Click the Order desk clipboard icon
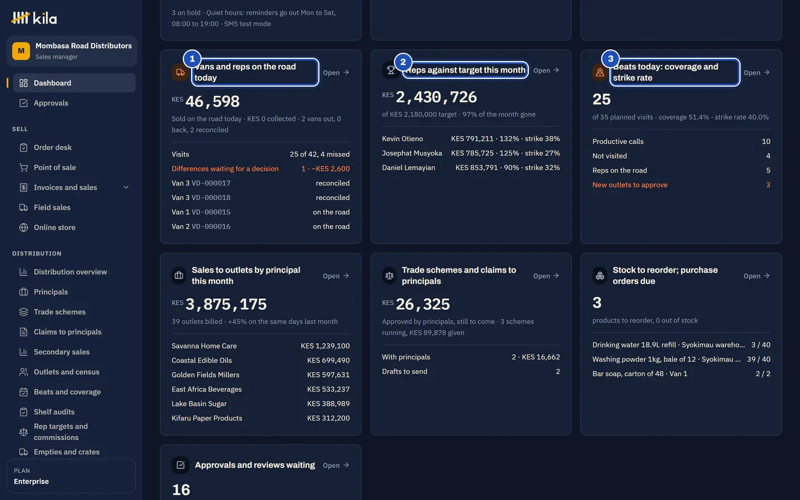The image size is (800, 500). click(x=23, y=147)
